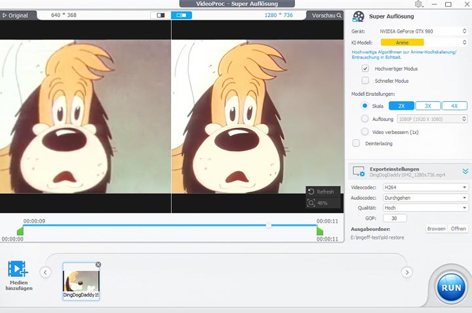Viewport: 472px width, 313px height.
Task: Select the Skala radio button
Action: pyautogui.click(x=365, y=106)
